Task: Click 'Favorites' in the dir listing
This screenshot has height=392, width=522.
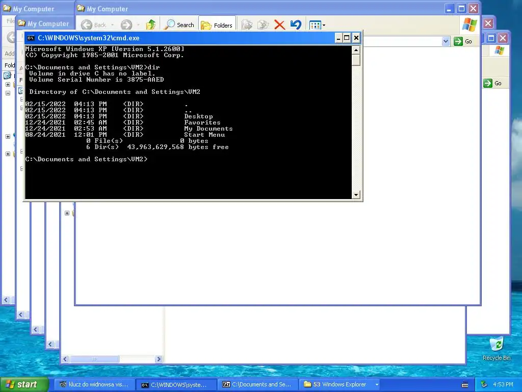Action: pyautogui.click(x=202, y=122)
